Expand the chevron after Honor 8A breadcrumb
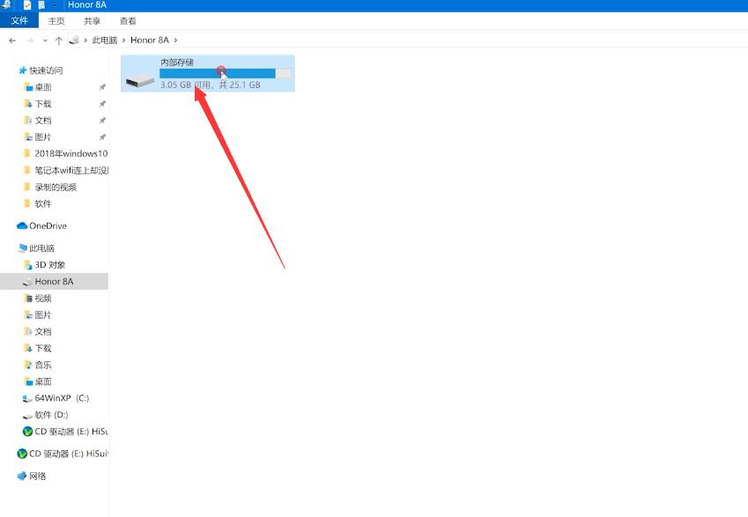 pyautogui.click(x=175, y=40)
